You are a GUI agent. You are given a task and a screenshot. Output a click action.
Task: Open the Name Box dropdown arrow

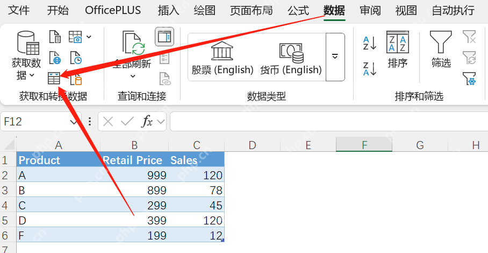74,122
